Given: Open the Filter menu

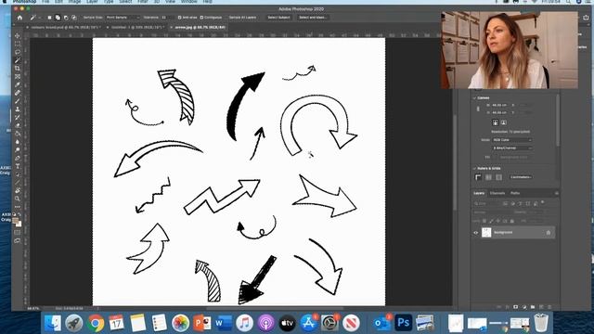Looking at the screenshot, I should pos(142,2).
